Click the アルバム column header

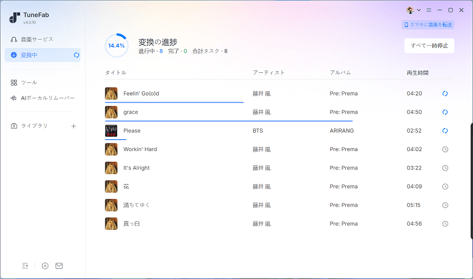click(341, 72)
